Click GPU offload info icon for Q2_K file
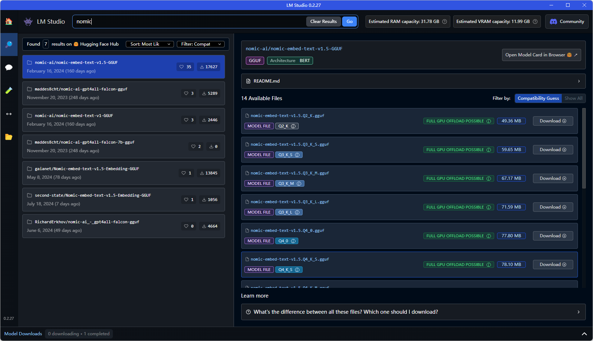Screen dimensions: 593x341 click(x=489, y=121)
